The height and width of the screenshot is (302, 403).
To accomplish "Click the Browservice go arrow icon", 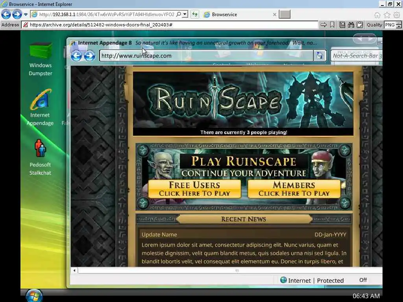I will tap(324, 25).
